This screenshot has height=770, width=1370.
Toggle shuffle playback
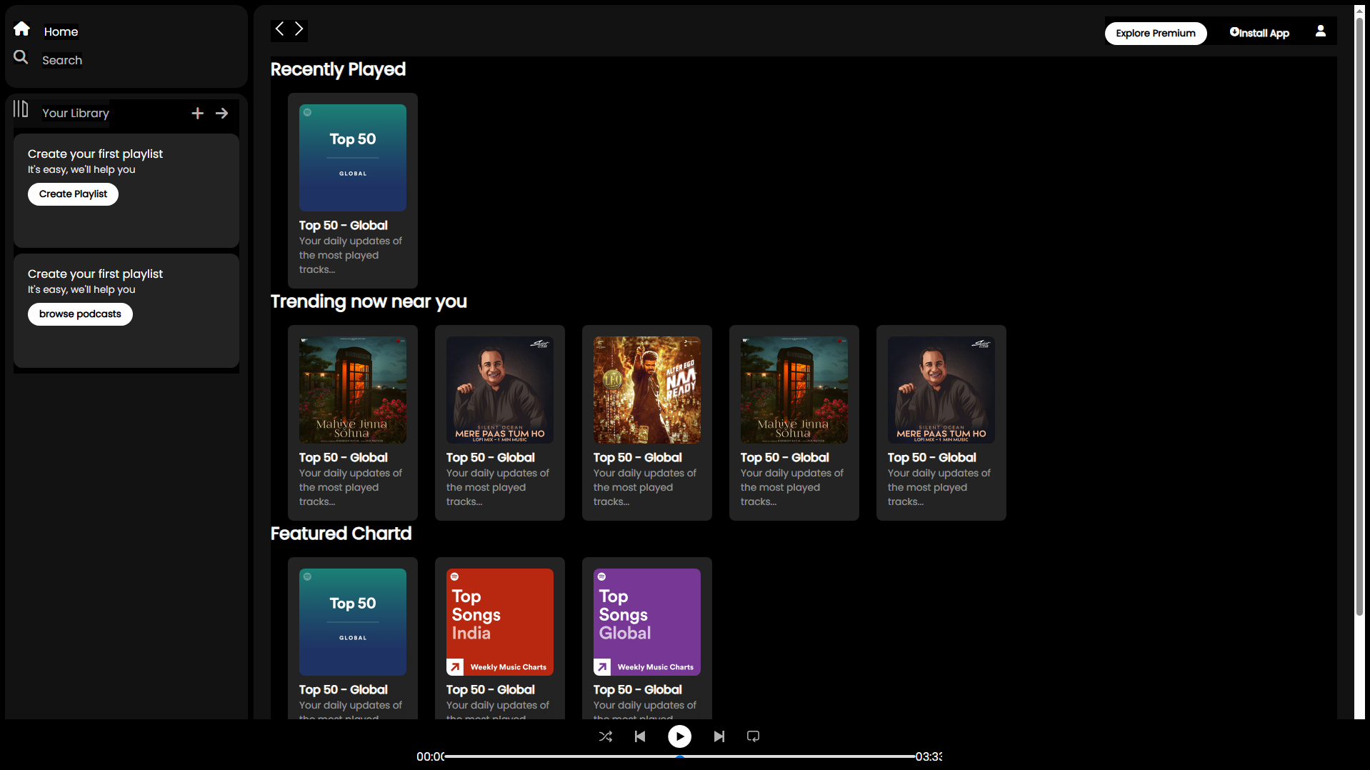pos(606,736)
